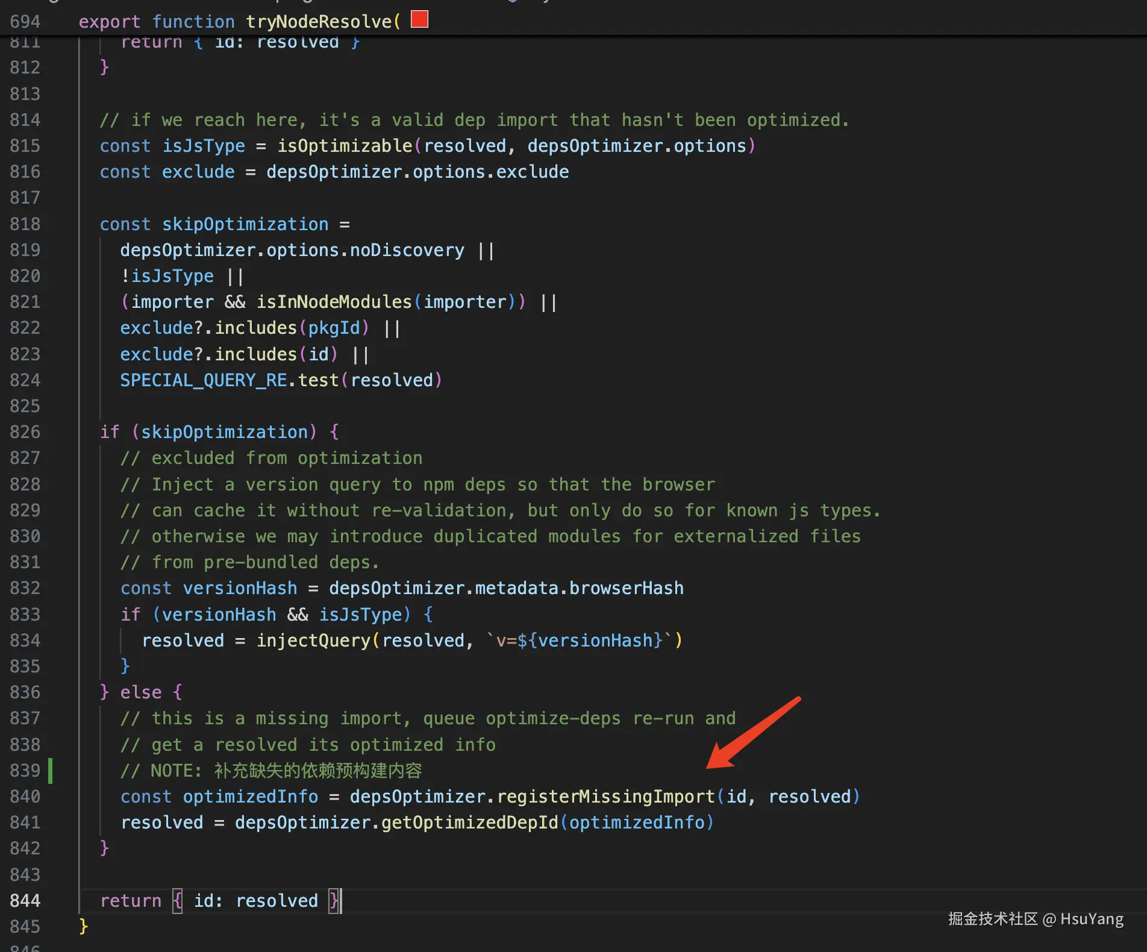Click line number 826 in the gutter
This screenshot has width=1147, height=952.
coord(25,432)
